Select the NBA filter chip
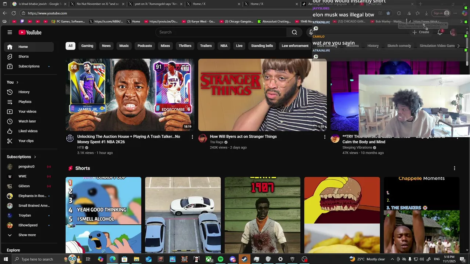Screen dimensions: 470x264 tap(224, 46)
